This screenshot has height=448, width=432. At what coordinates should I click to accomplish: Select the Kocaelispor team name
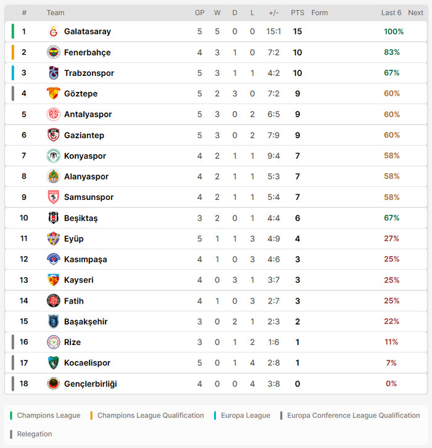87,363
